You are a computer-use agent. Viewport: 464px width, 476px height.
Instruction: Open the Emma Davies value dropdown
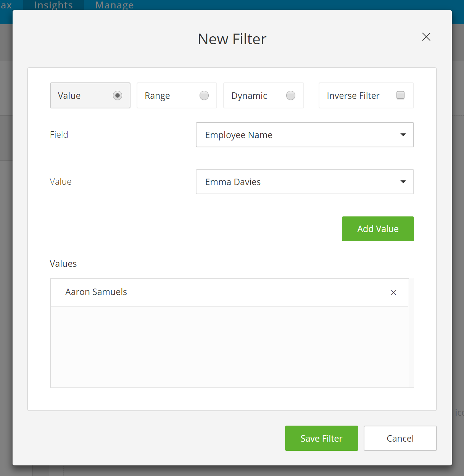[x=305, y=182]
